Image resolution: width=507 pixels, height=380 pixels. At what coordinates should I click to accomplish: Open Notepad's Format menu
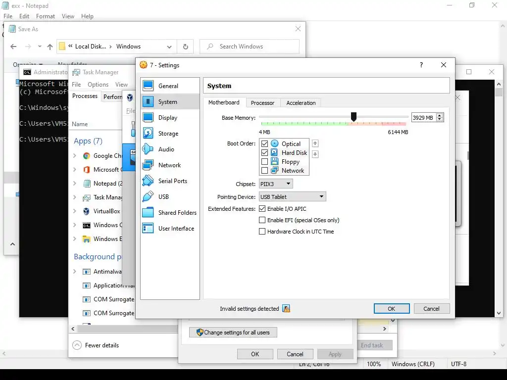tap(45, 16)
